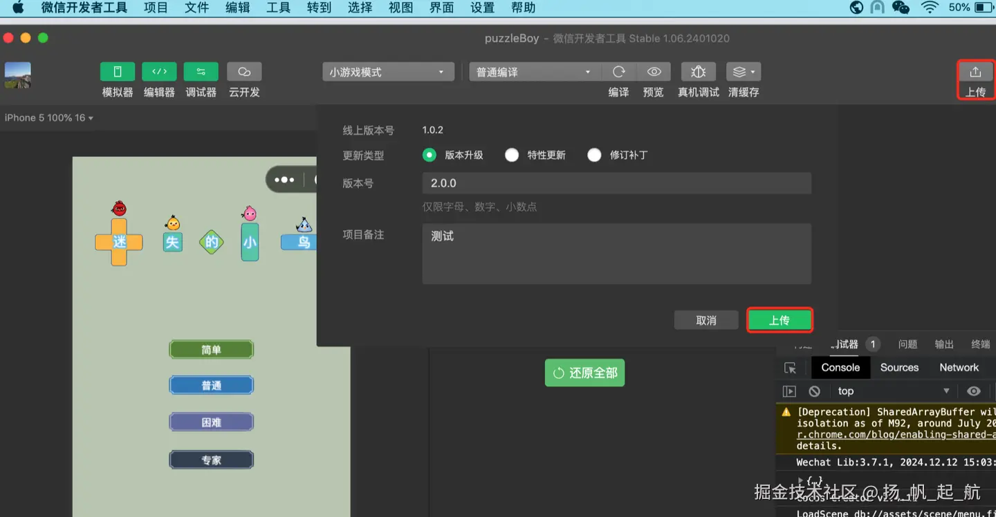Open the Apple menu
996x517 pixels.
click(18, 8)
